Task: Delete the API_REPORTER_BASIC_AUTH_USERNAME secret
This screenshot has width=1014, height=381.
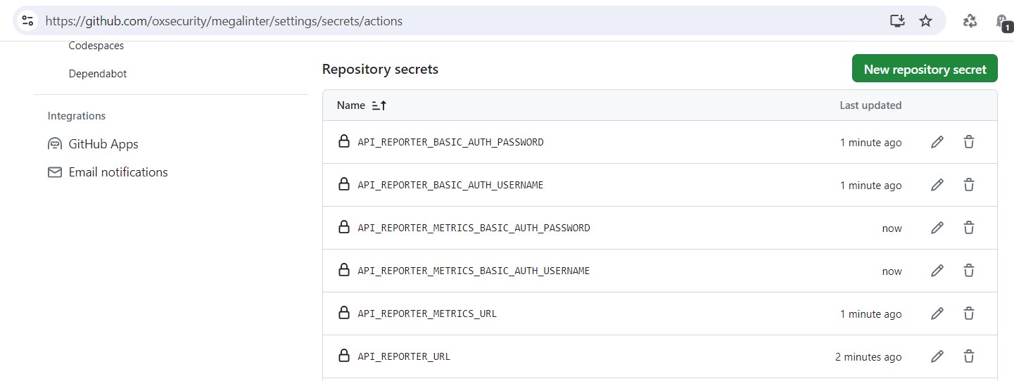Action: [x=969, y=185]
